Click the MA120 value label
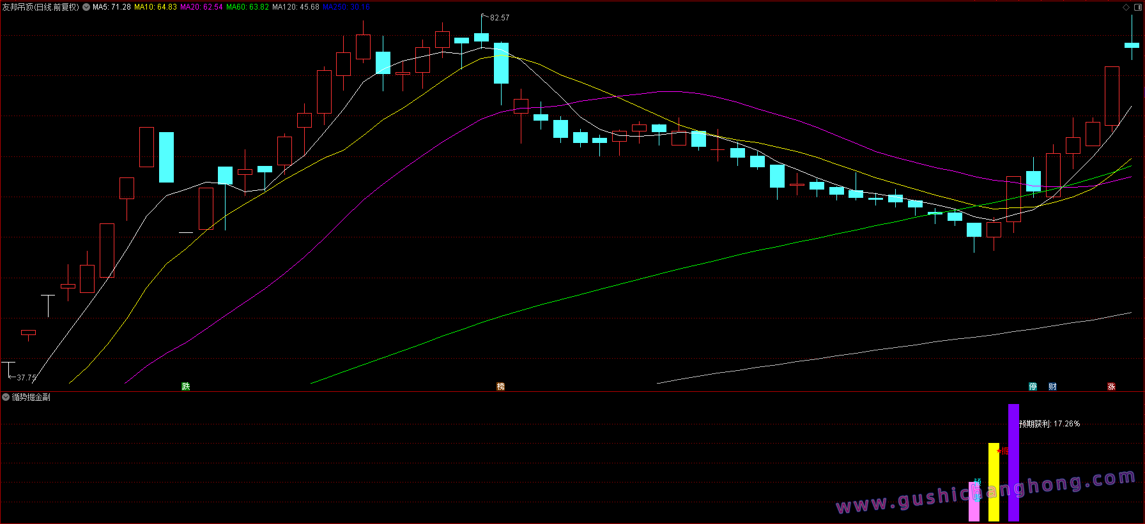This screenshot has width=1145, height=524. point(295,7)
